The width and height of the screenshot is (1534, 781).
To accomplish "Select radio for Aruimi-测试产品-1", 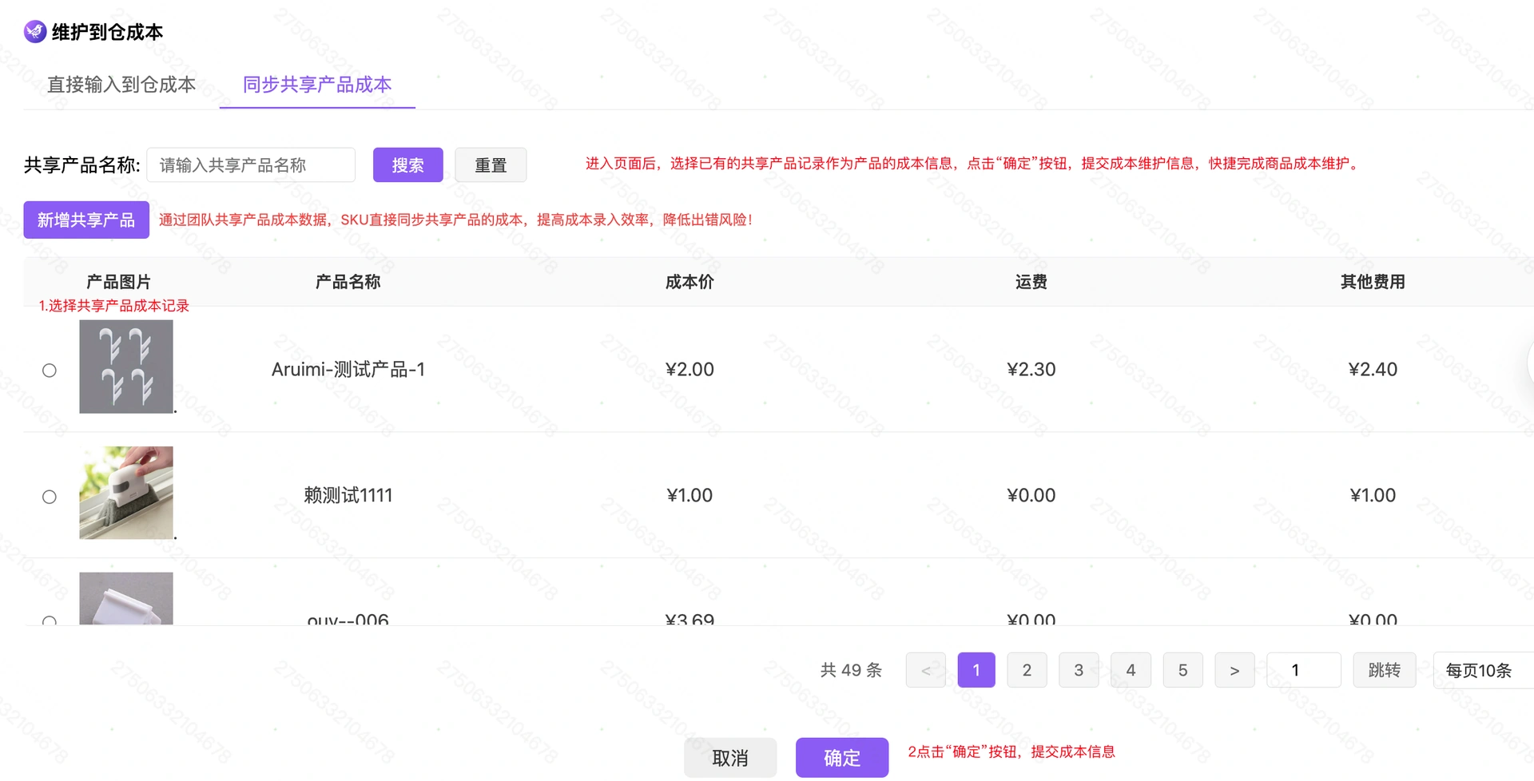I will 50,371.
